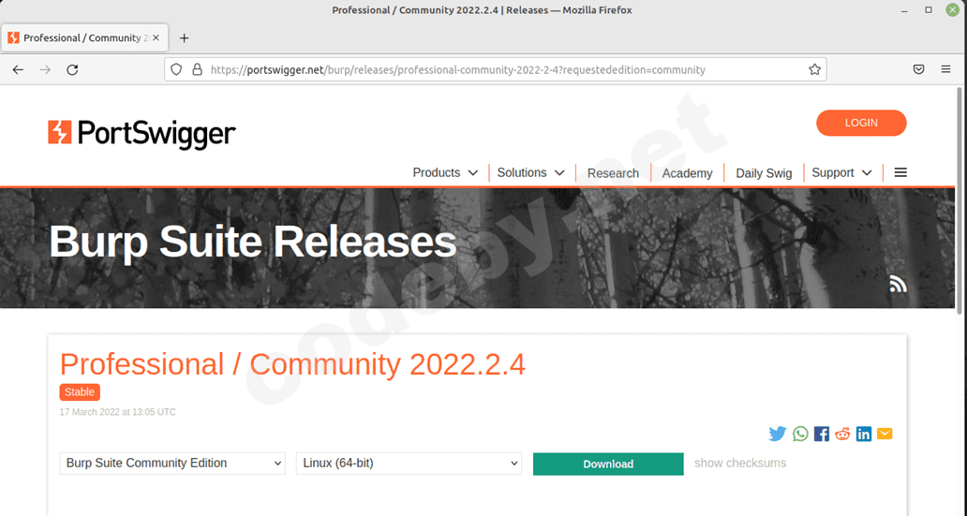Expand the Solutions menu

pyautogui.click(x=531, y=172)
